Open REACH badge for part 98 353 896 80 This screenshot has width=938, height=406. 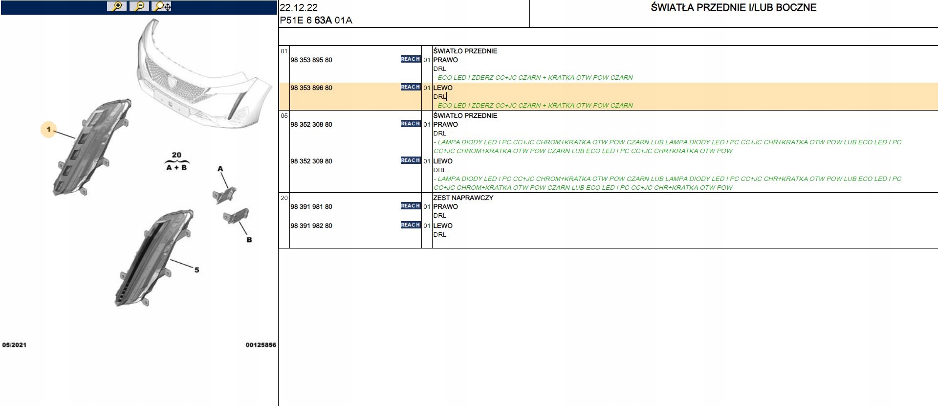(411, 87)
